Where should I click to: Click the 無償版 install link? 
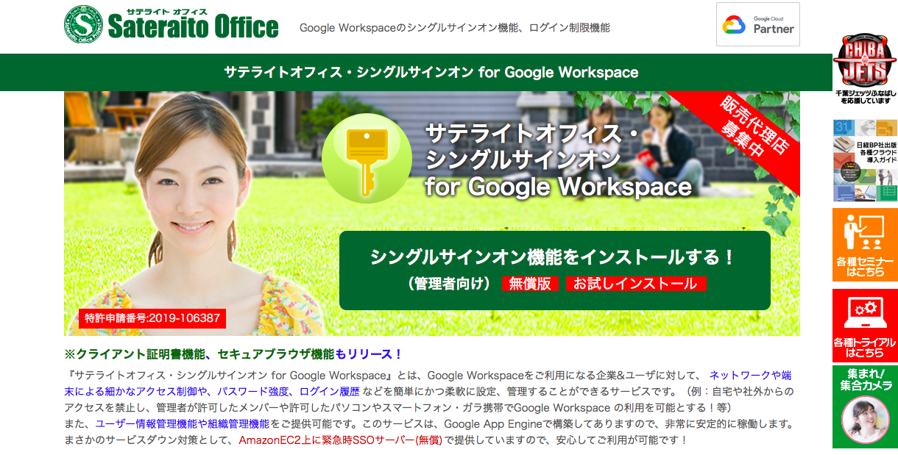530,284
